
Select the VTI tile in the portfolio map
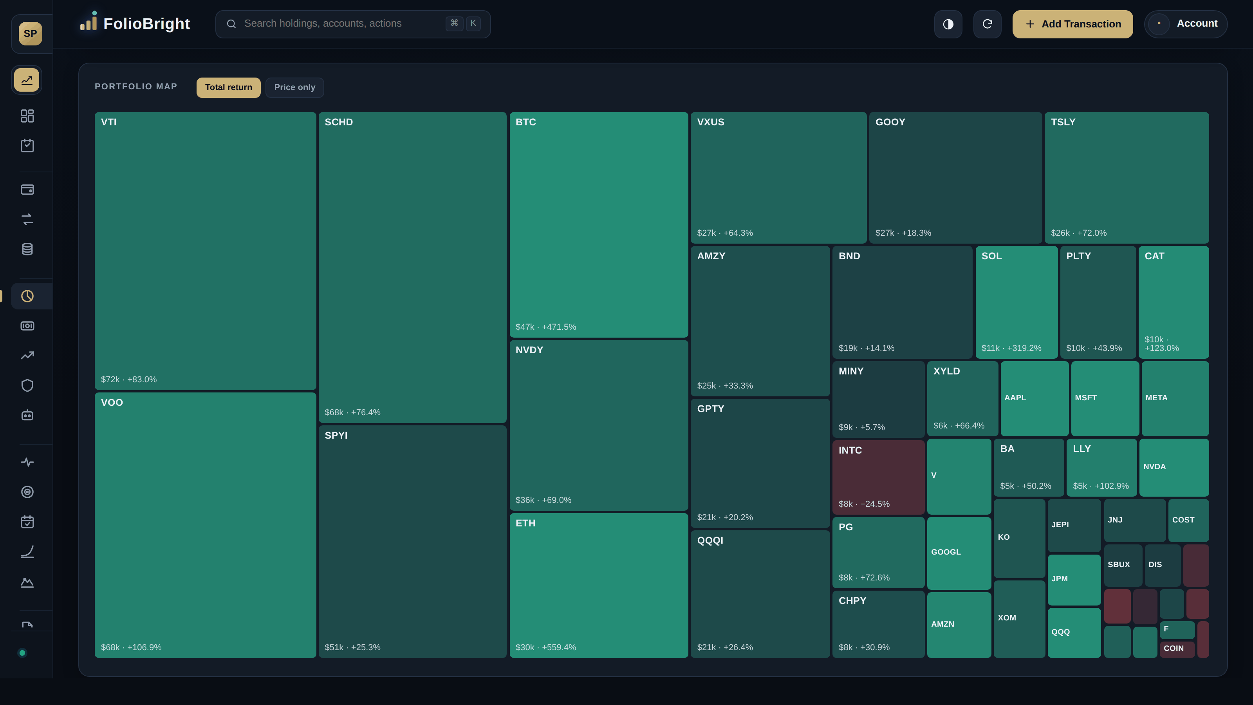coord(205,251)
